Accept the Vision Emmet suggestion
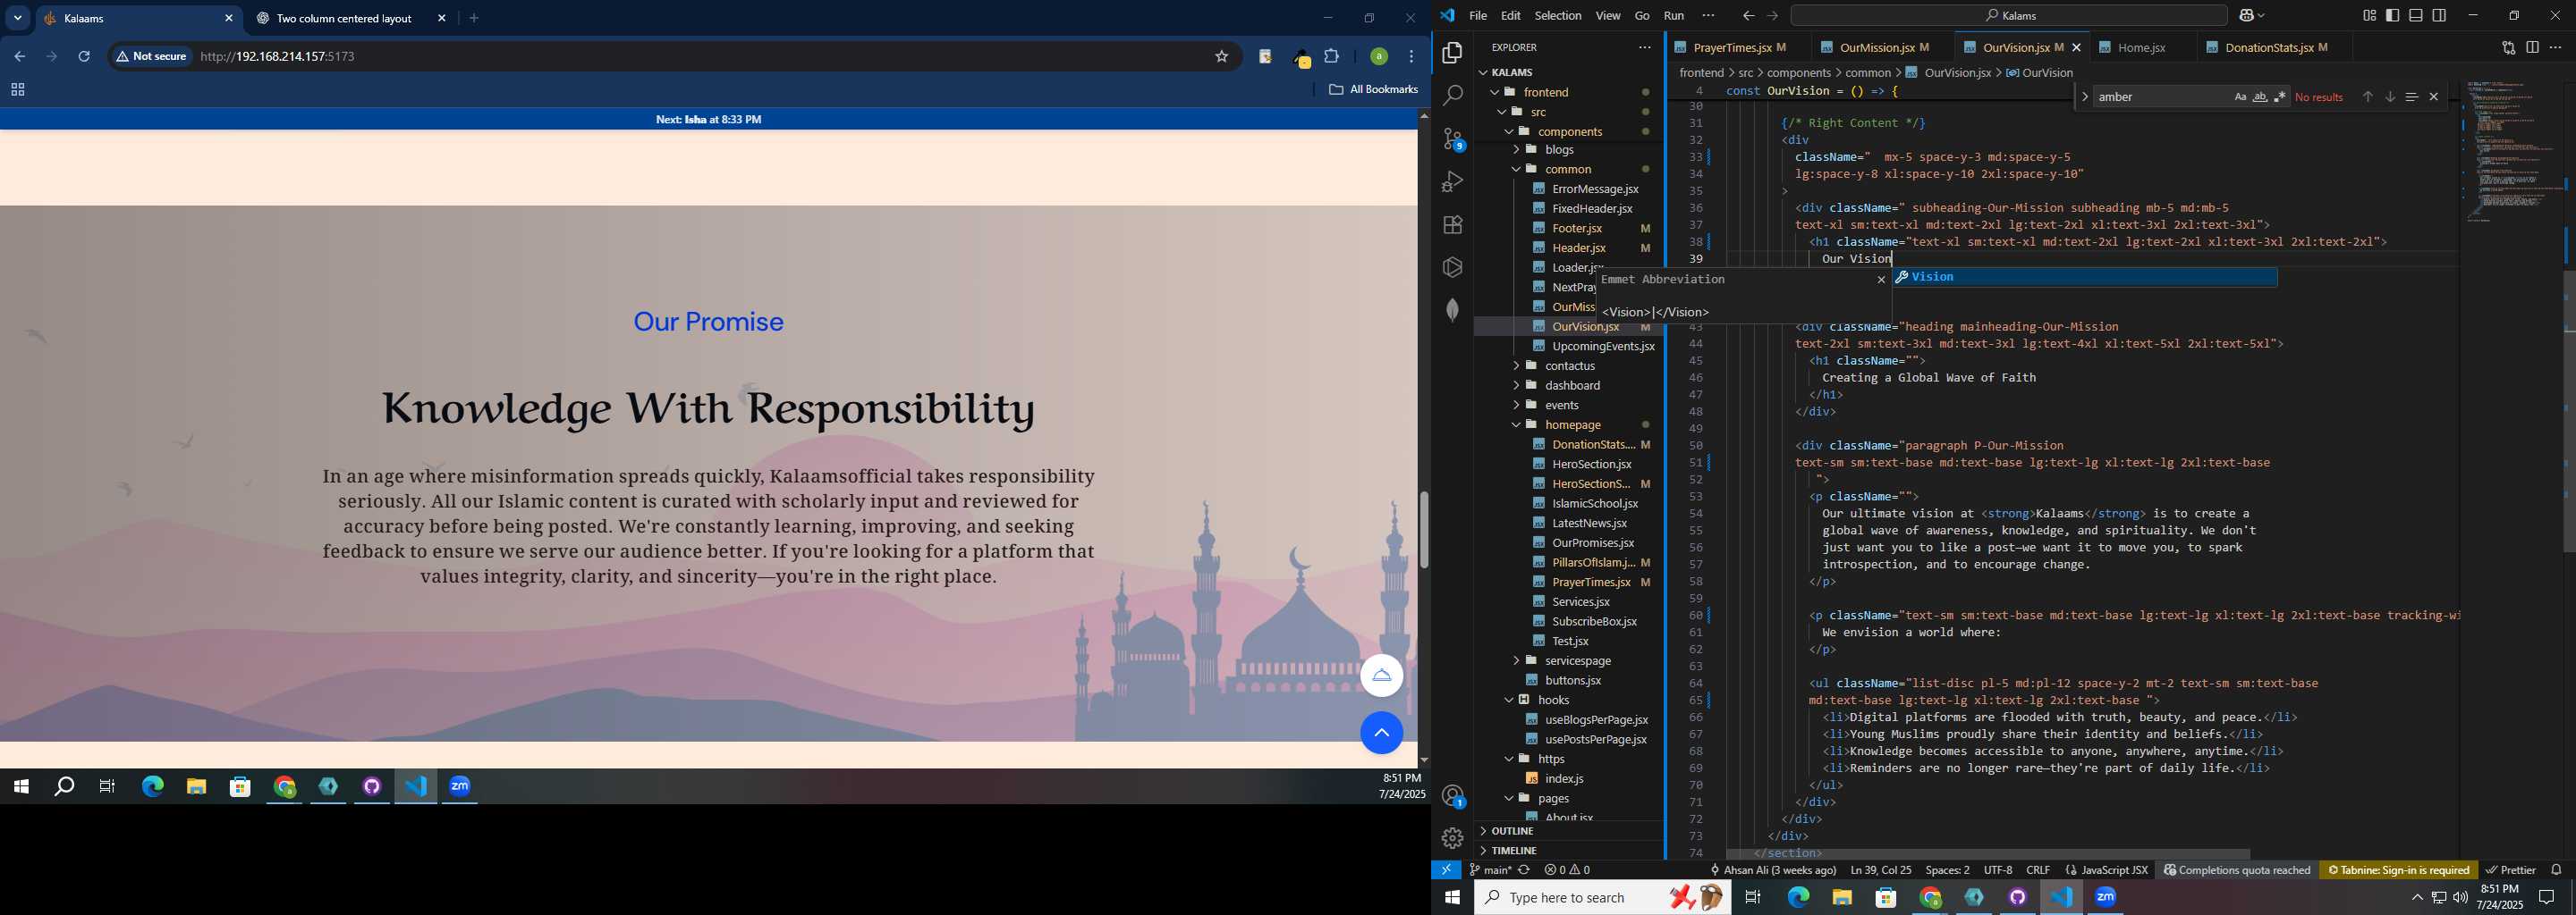Viewport: 2576px width, 915px height. [x=2085, y=278]
